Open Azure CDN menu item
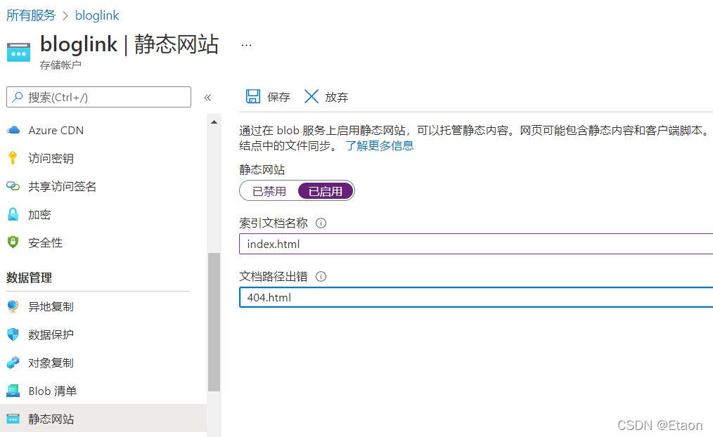Screen dimensions: 713x437 [103, 131]
